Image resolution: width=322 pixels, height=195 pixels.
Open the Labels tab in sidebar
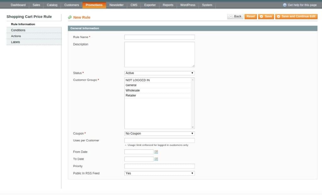tap(15, 42)
